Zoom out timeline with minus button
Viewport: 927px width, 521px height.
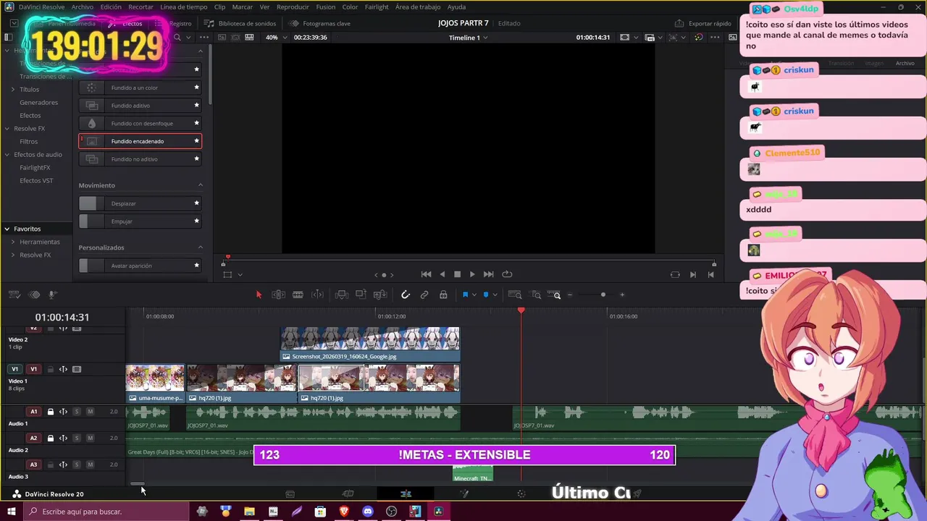(570, 295)
